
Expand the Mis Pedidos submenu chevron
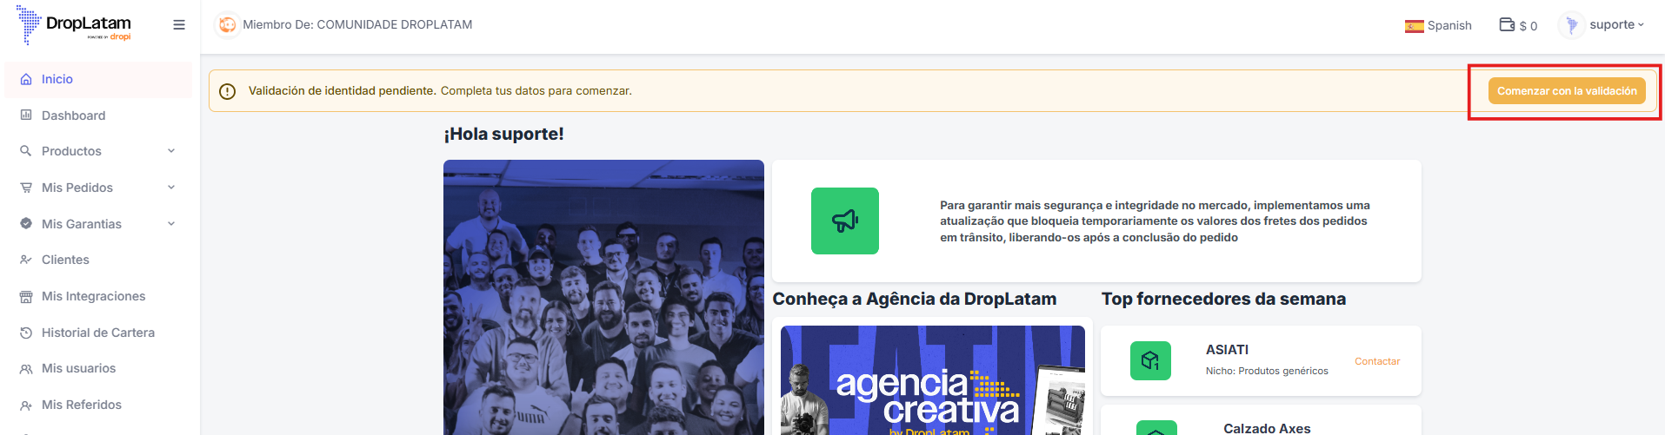tap(171, 188)
